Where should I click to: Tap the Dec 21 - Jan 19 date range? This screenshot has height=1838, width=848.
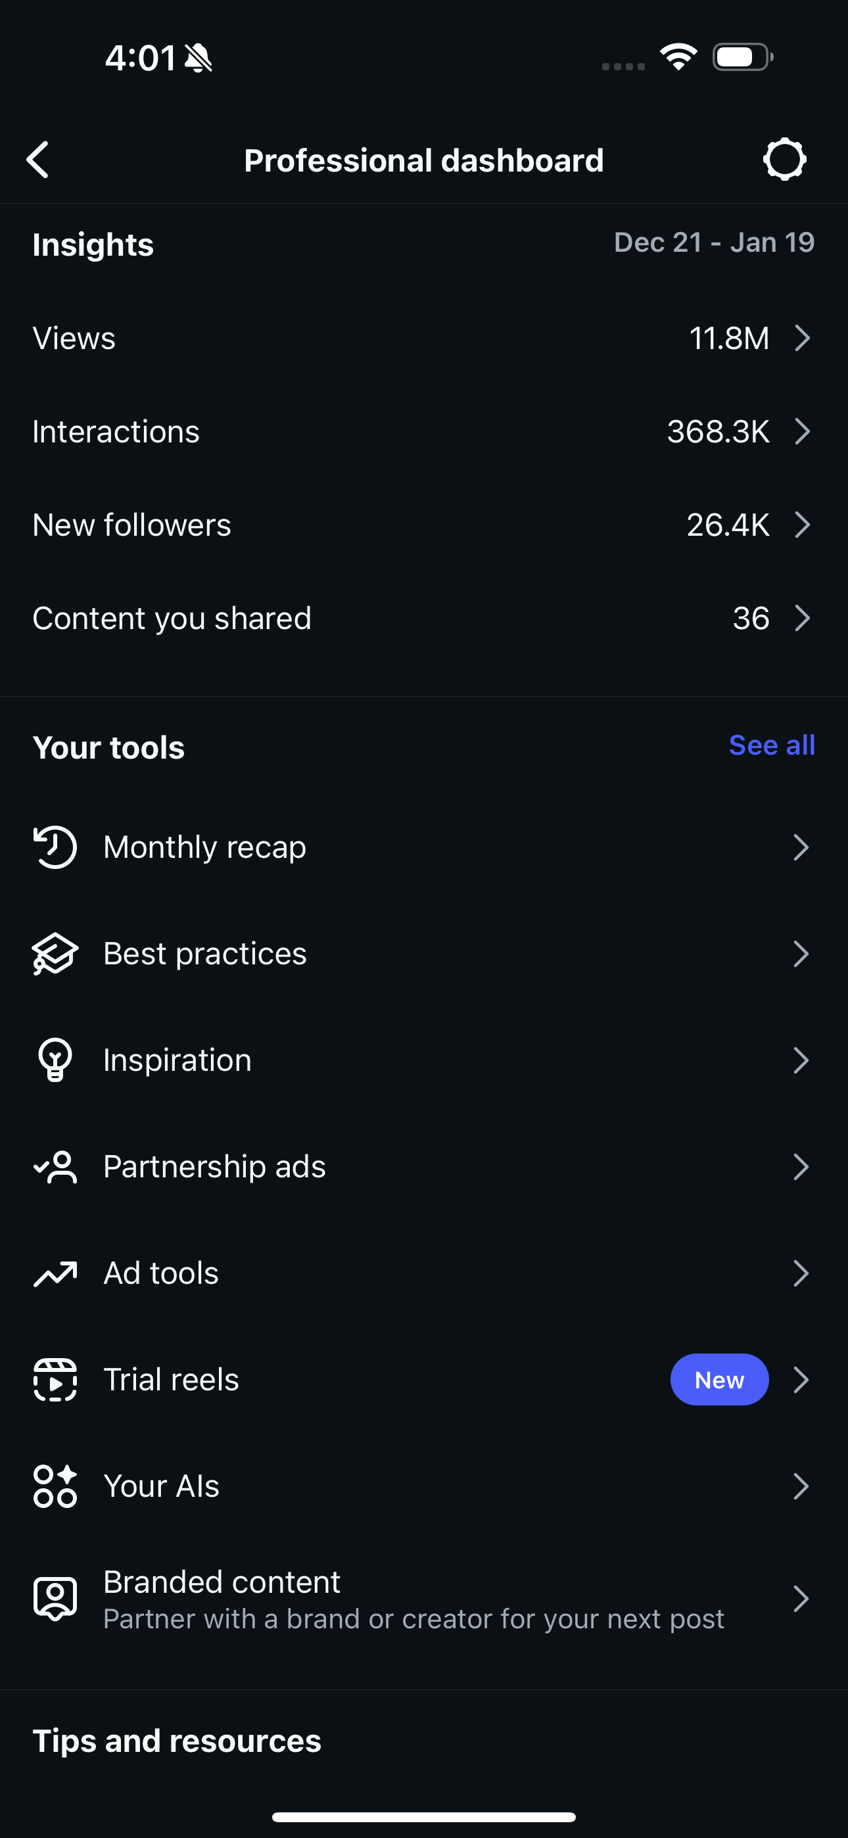click(x=714, y=243)
